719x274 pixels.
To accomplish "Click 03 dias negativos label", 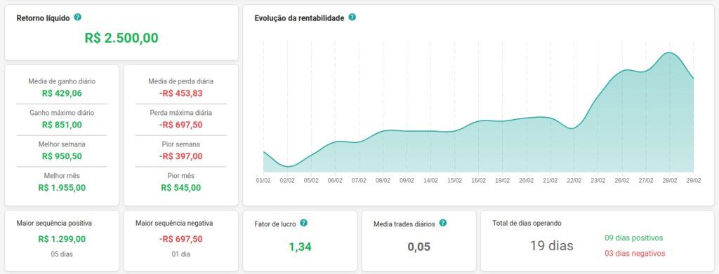I will [635, 254].
